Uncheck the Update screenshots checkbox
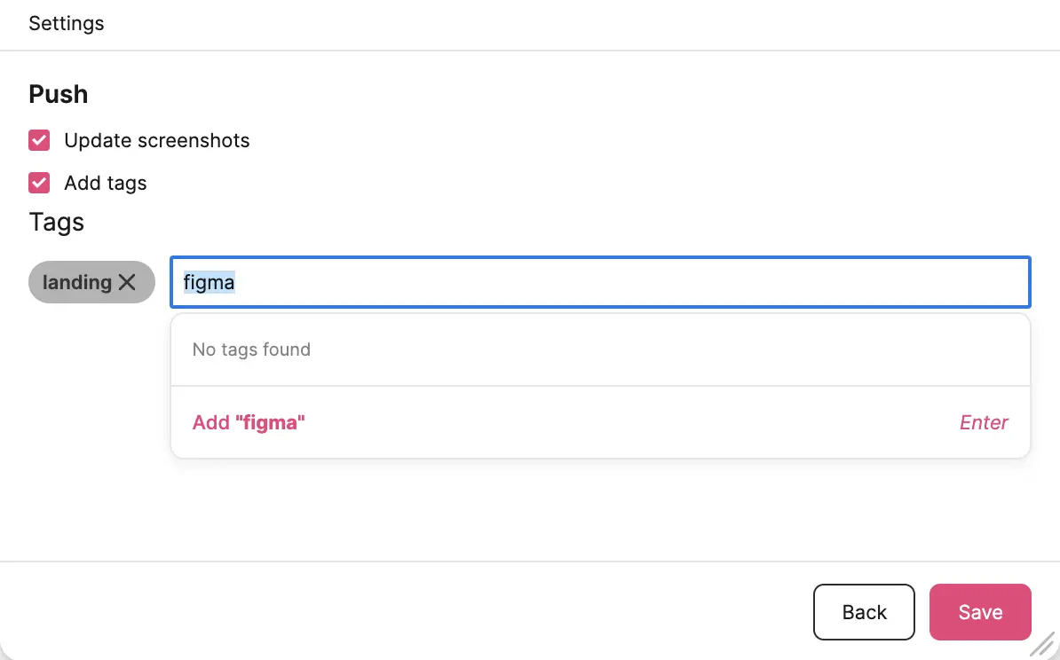The width and height of the screenshot is (1060, 660). tap(39, 140)
